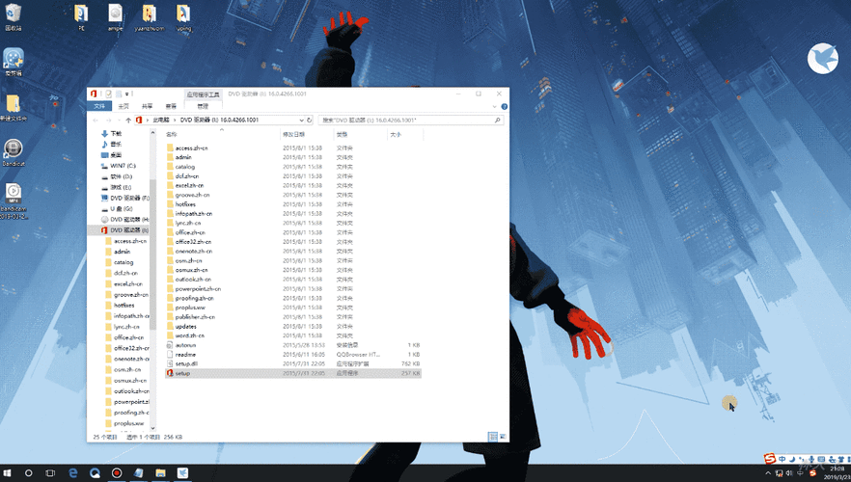Select the readme file
The width and height of the screenshot is (851, 482).
click(x=293, y=355)
